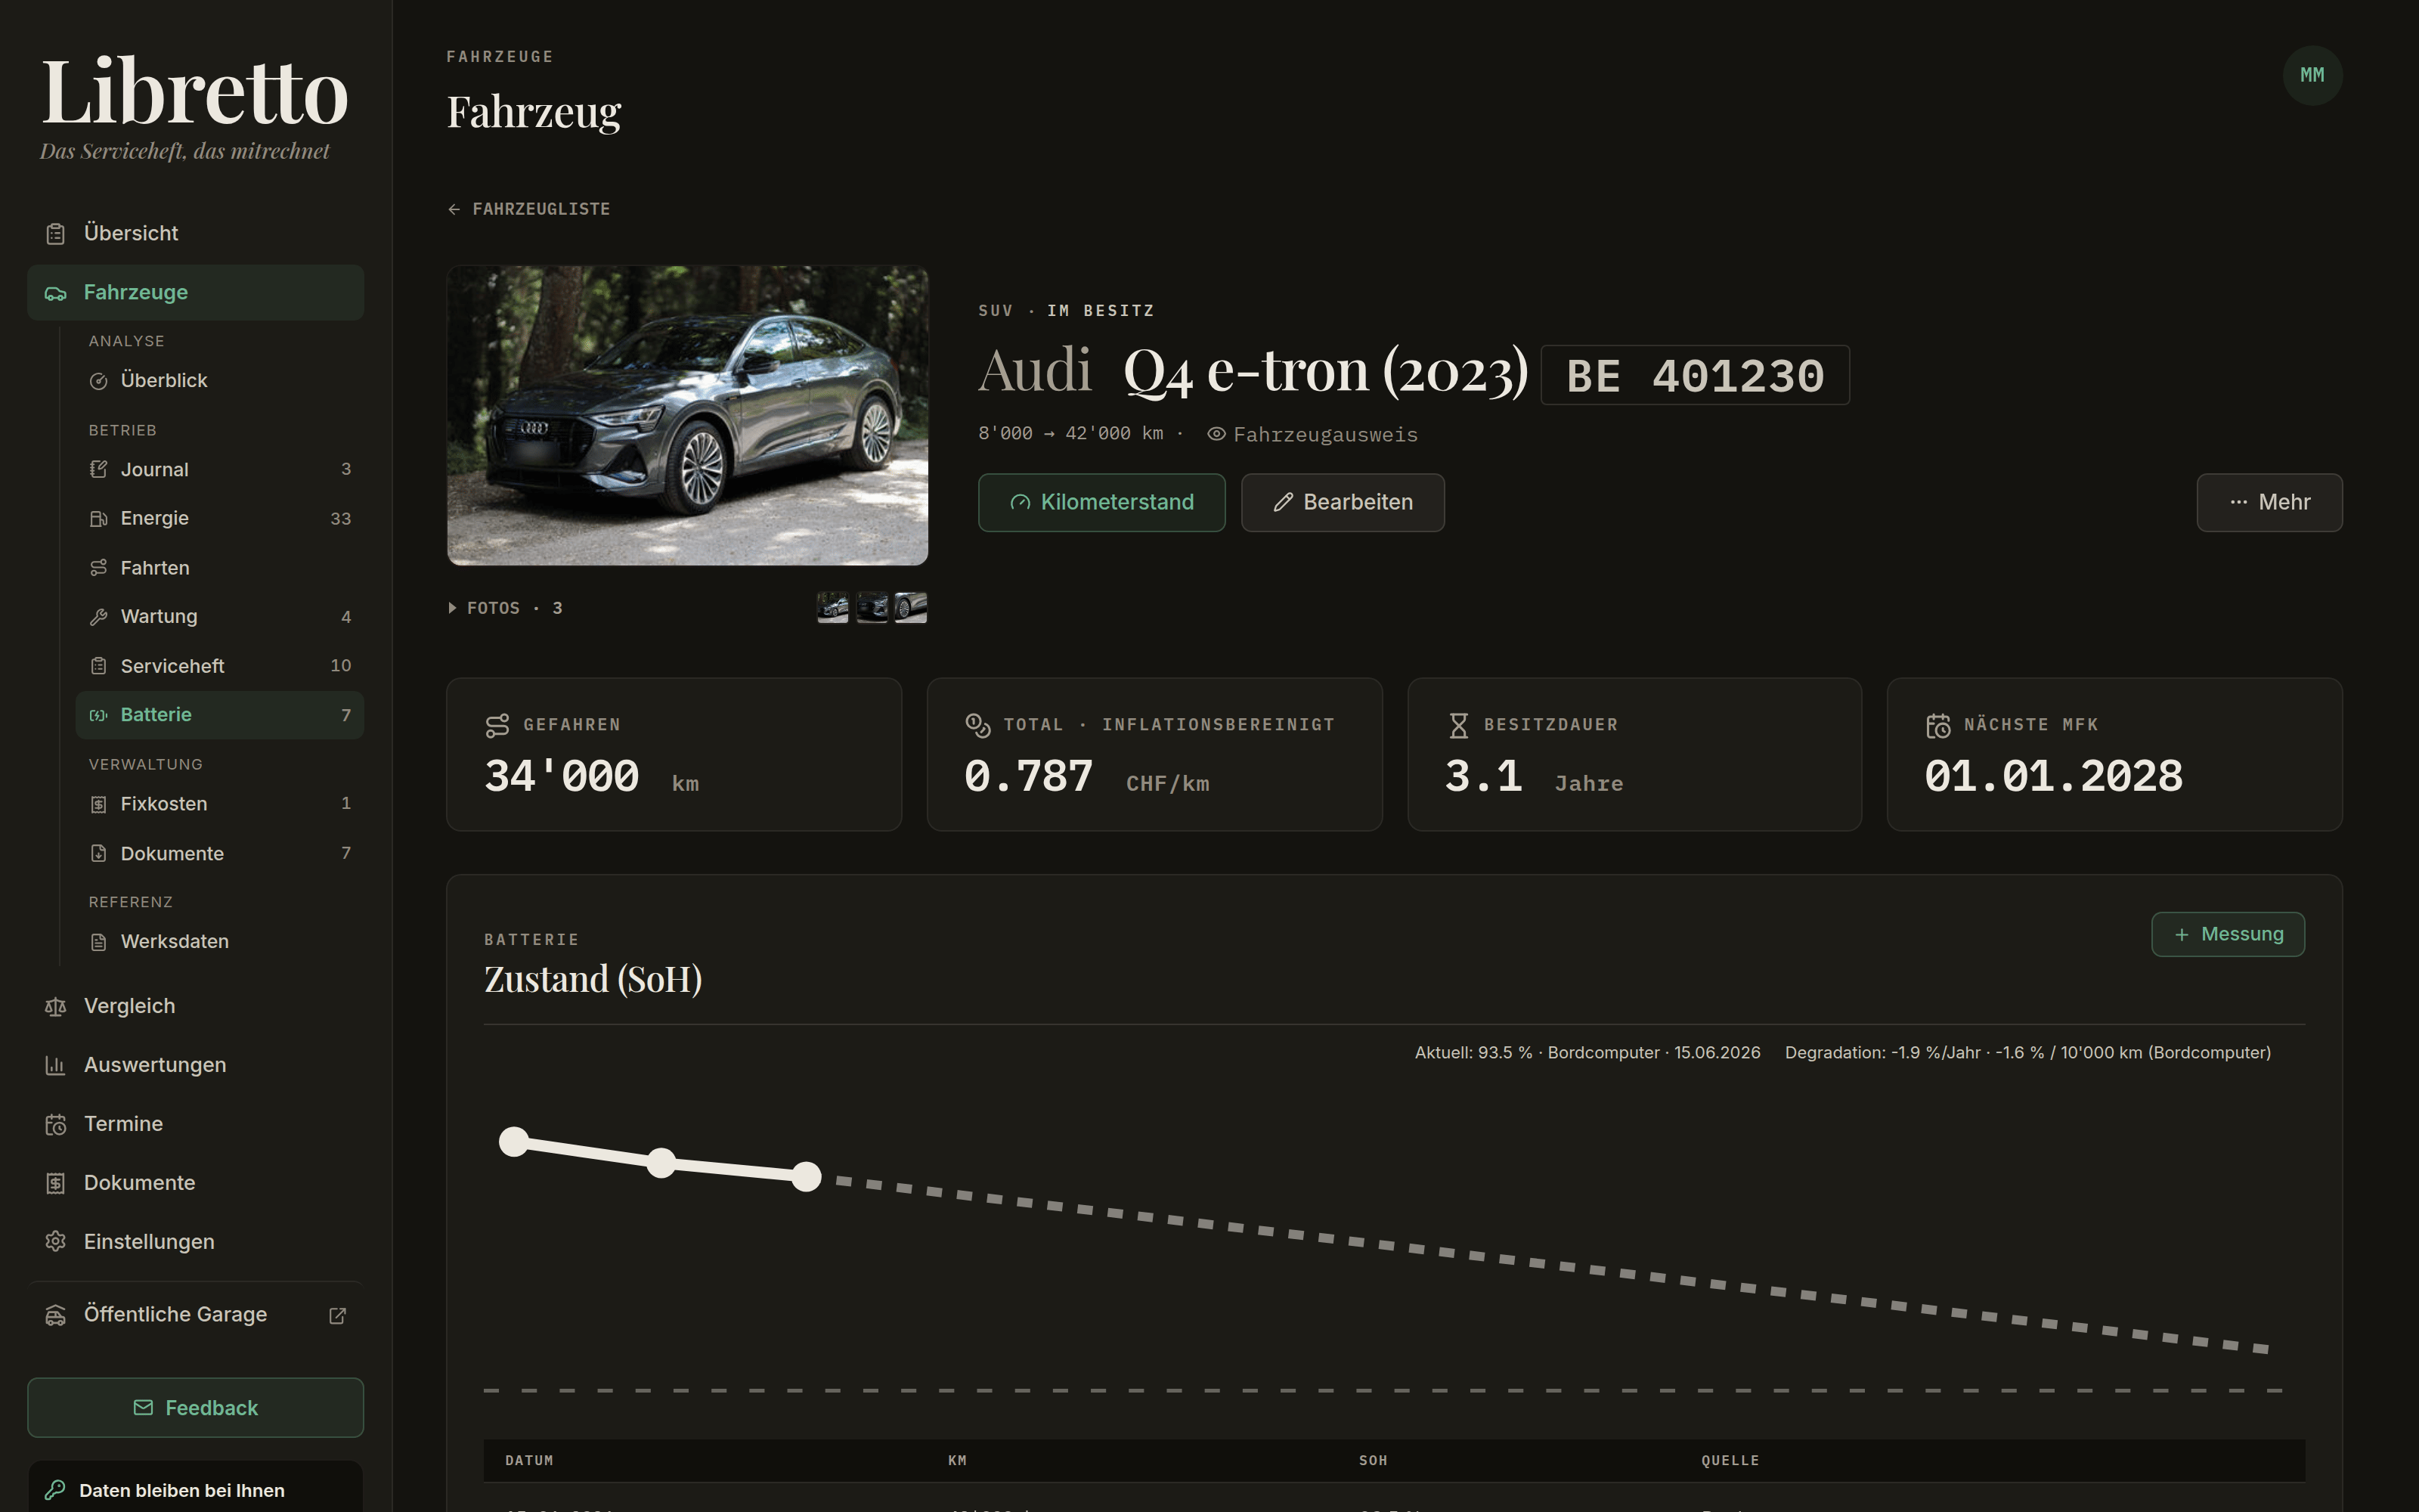Click the gauge icon on the Kilometerstand button
The width and height of the screenshot is (2419, 1512).
1020,503
